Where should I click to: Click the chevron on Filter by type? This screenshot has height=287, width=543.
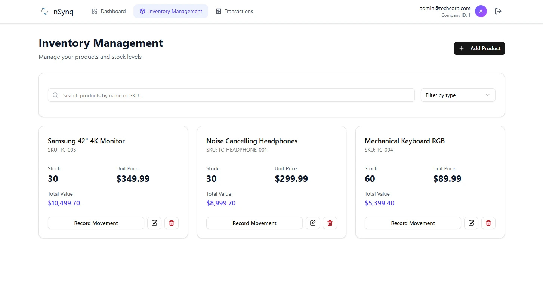point(487,95)
